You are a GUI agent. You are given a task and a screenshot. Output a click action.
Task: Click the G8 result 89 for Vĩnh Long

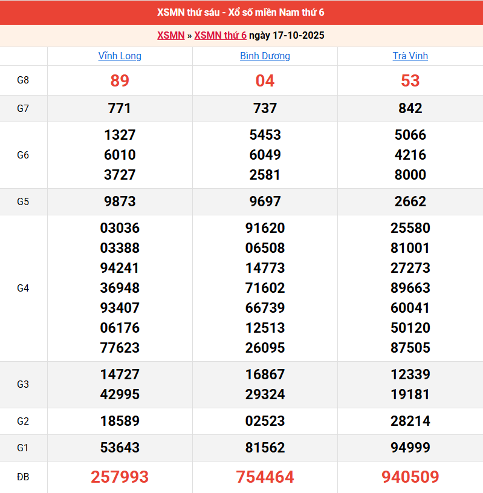(120, 80)
